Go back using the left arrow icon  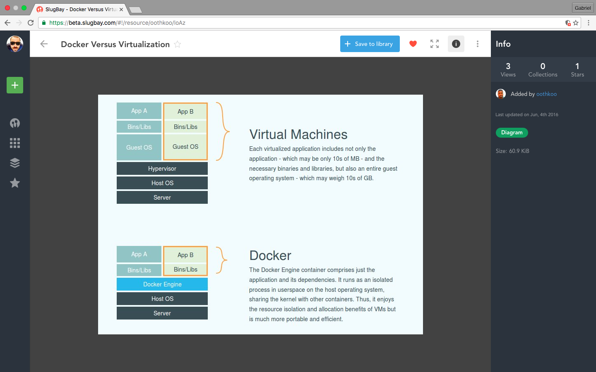44,44
